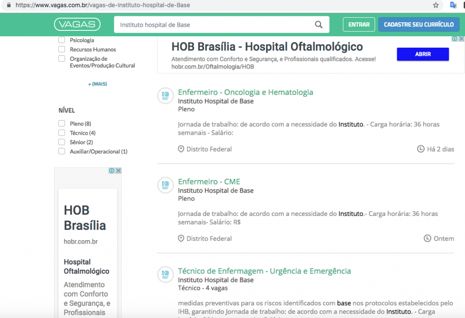Click the ABRIR button in ad
Viewport: 465px width, 318px height.
(423, 54)
